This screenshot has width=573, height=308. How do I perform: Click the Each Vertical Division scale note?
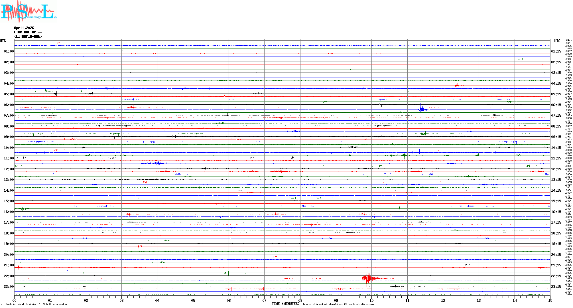tap(36, 304)
